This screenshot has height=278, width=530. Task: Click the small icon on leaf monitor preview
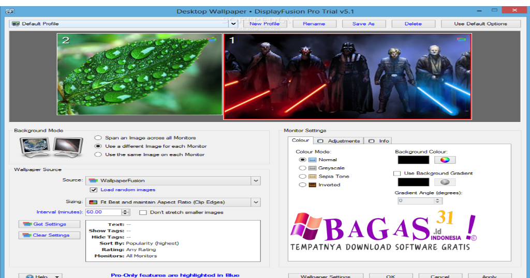click(x=212, y=39)
